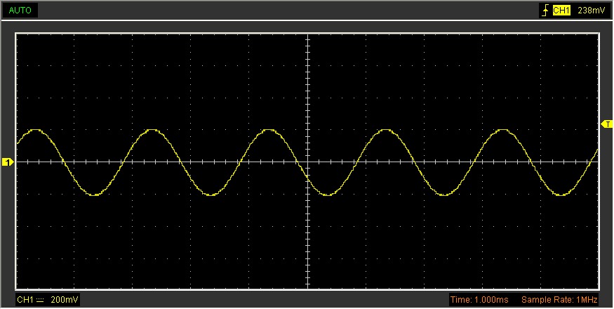Click the AUTO trigger mode indicator
This screenshot has width=614, height=309.
20,11
